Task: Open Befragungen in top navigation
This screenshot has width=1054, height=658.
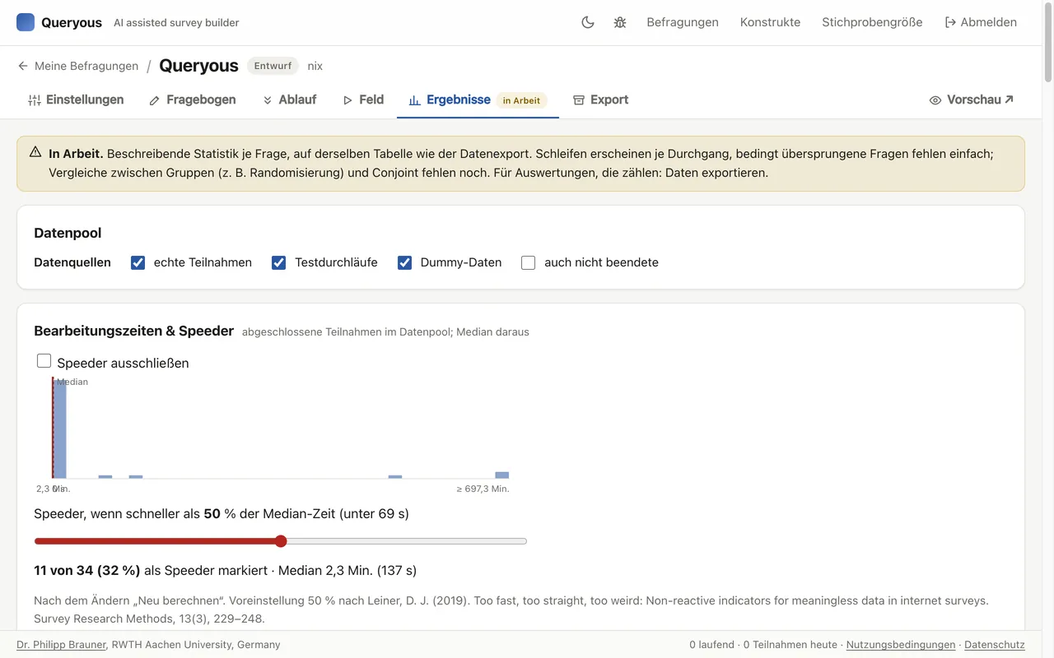Action: [683, 22]
